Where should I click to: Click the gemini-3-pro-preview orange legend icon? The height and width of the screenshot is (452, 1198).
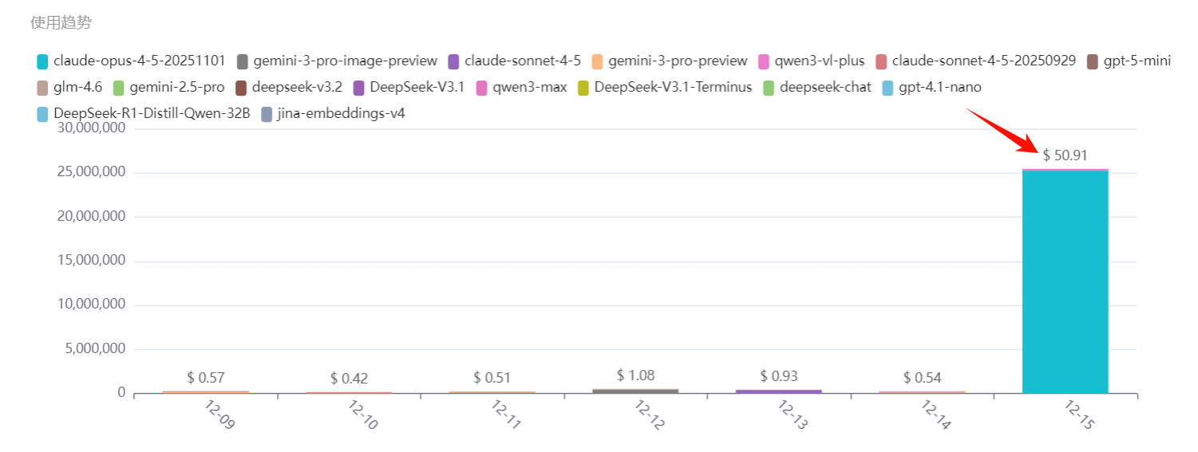tap(597, 61)
